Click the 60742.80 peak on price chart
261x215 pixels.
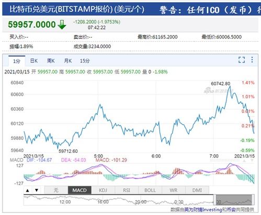230,86
